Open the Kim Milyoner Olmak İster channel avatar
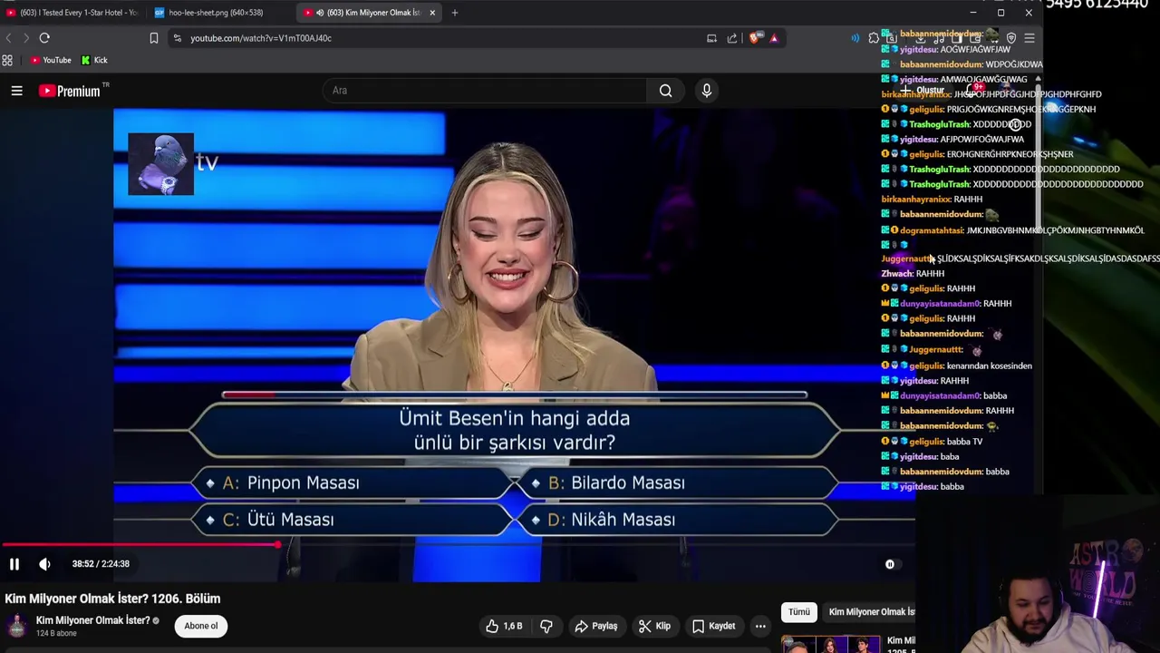 [x=16, y=626]
